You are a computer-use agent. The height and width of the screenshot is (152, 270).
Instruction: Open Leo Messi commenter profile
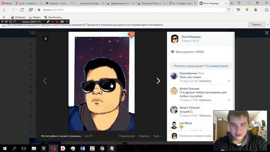186,123
